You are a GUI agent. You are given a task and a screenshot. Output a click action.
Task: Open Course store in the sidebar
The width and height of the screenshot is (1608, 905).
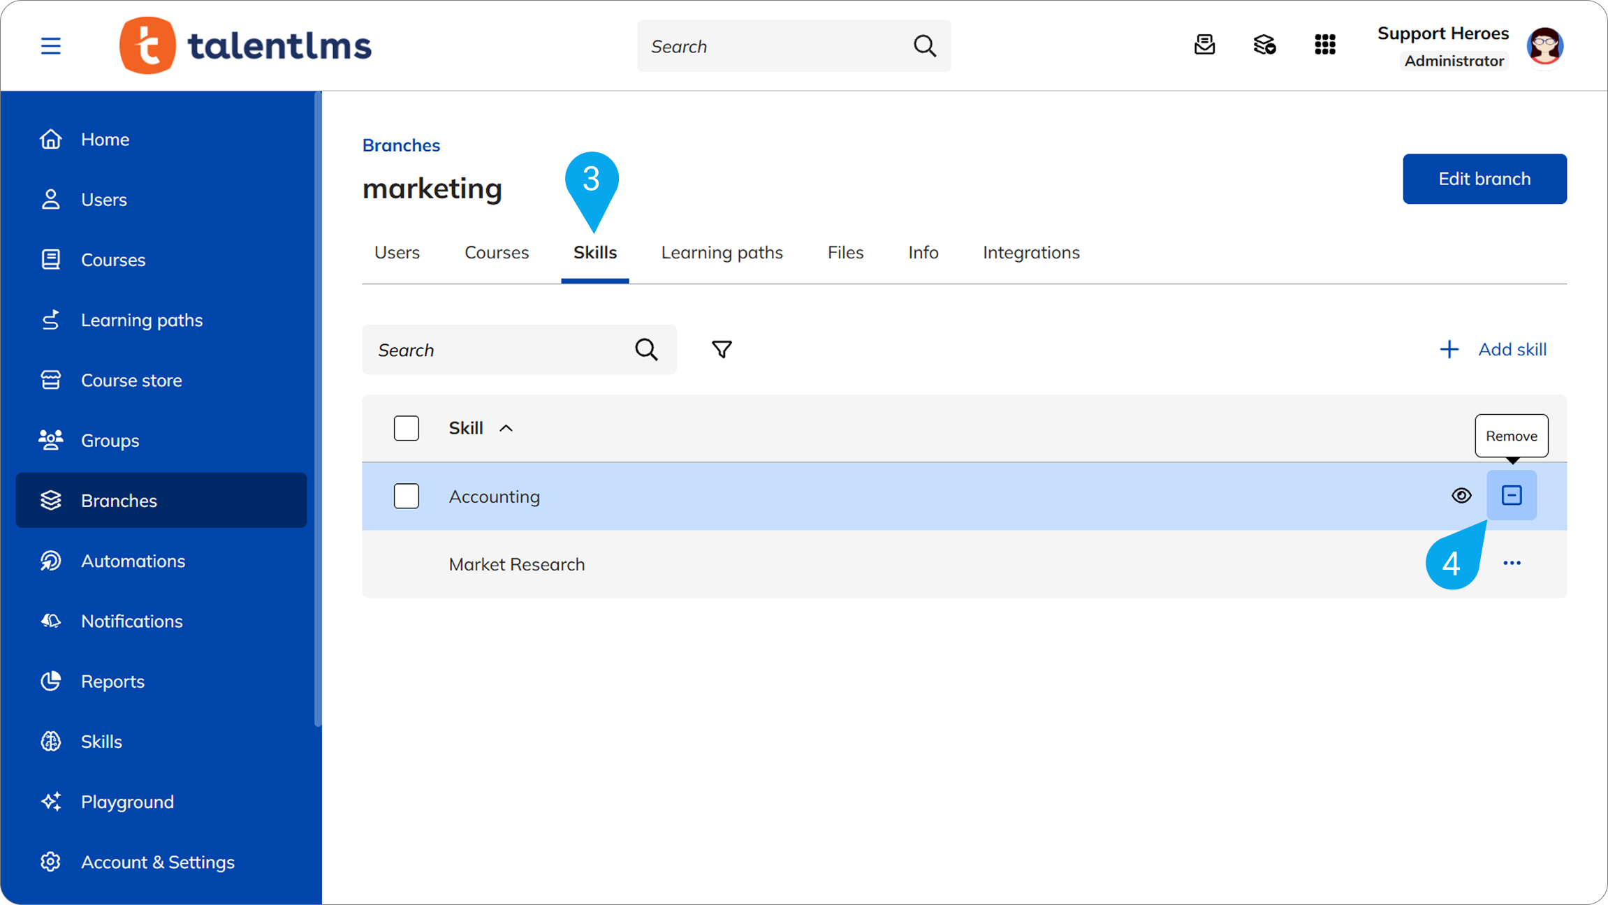(x=161, y=380)
